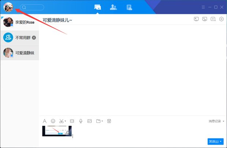Screen dimensions: 227x148
Task: Switch to the contacts tab
Action: point(113,7)
